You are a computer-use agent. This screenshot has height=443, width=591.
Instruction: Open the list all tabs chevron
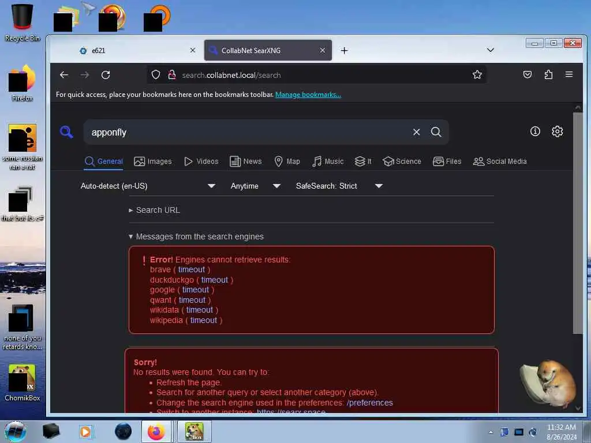pyautogui.click(x=491, y=50)
